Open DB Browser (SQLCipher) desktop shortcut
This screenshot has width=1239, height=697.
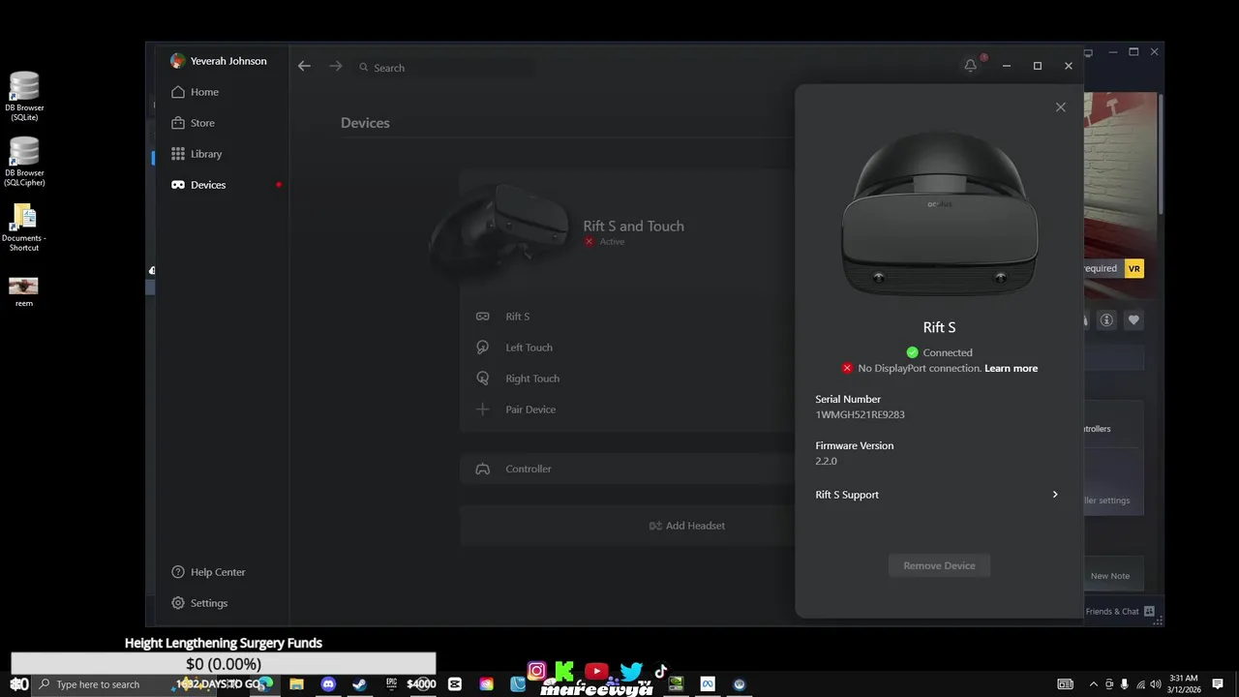click(x=24, y=161)
